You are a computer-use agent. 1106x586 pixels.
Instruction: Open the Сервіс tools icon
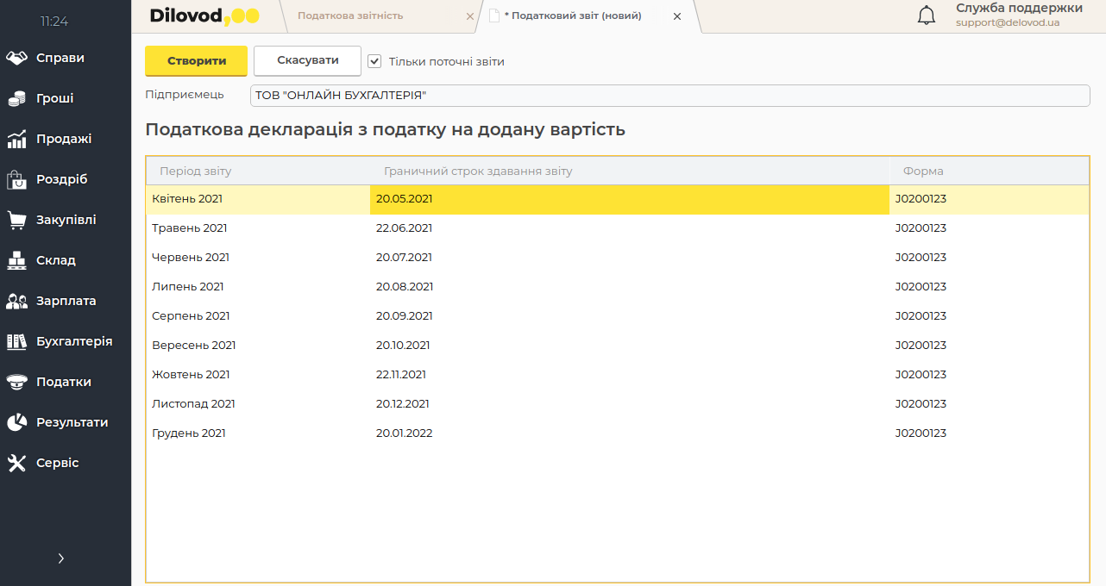[17, 463]
